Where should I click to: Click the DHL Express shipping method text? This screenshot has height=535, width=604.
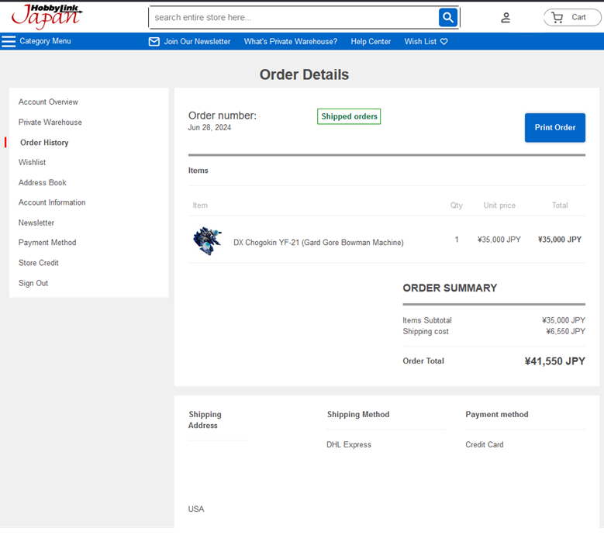(x=349, y=444)
